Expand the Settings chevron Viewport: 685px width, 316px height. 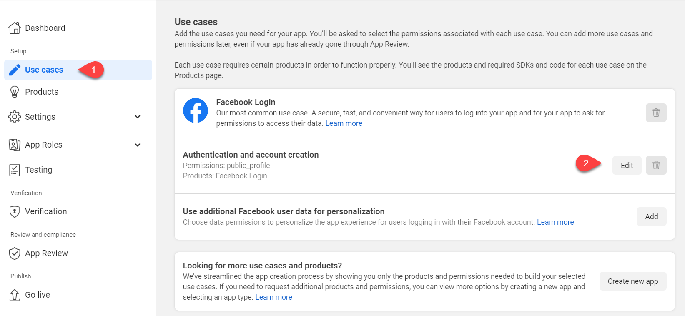pos(138,117)
